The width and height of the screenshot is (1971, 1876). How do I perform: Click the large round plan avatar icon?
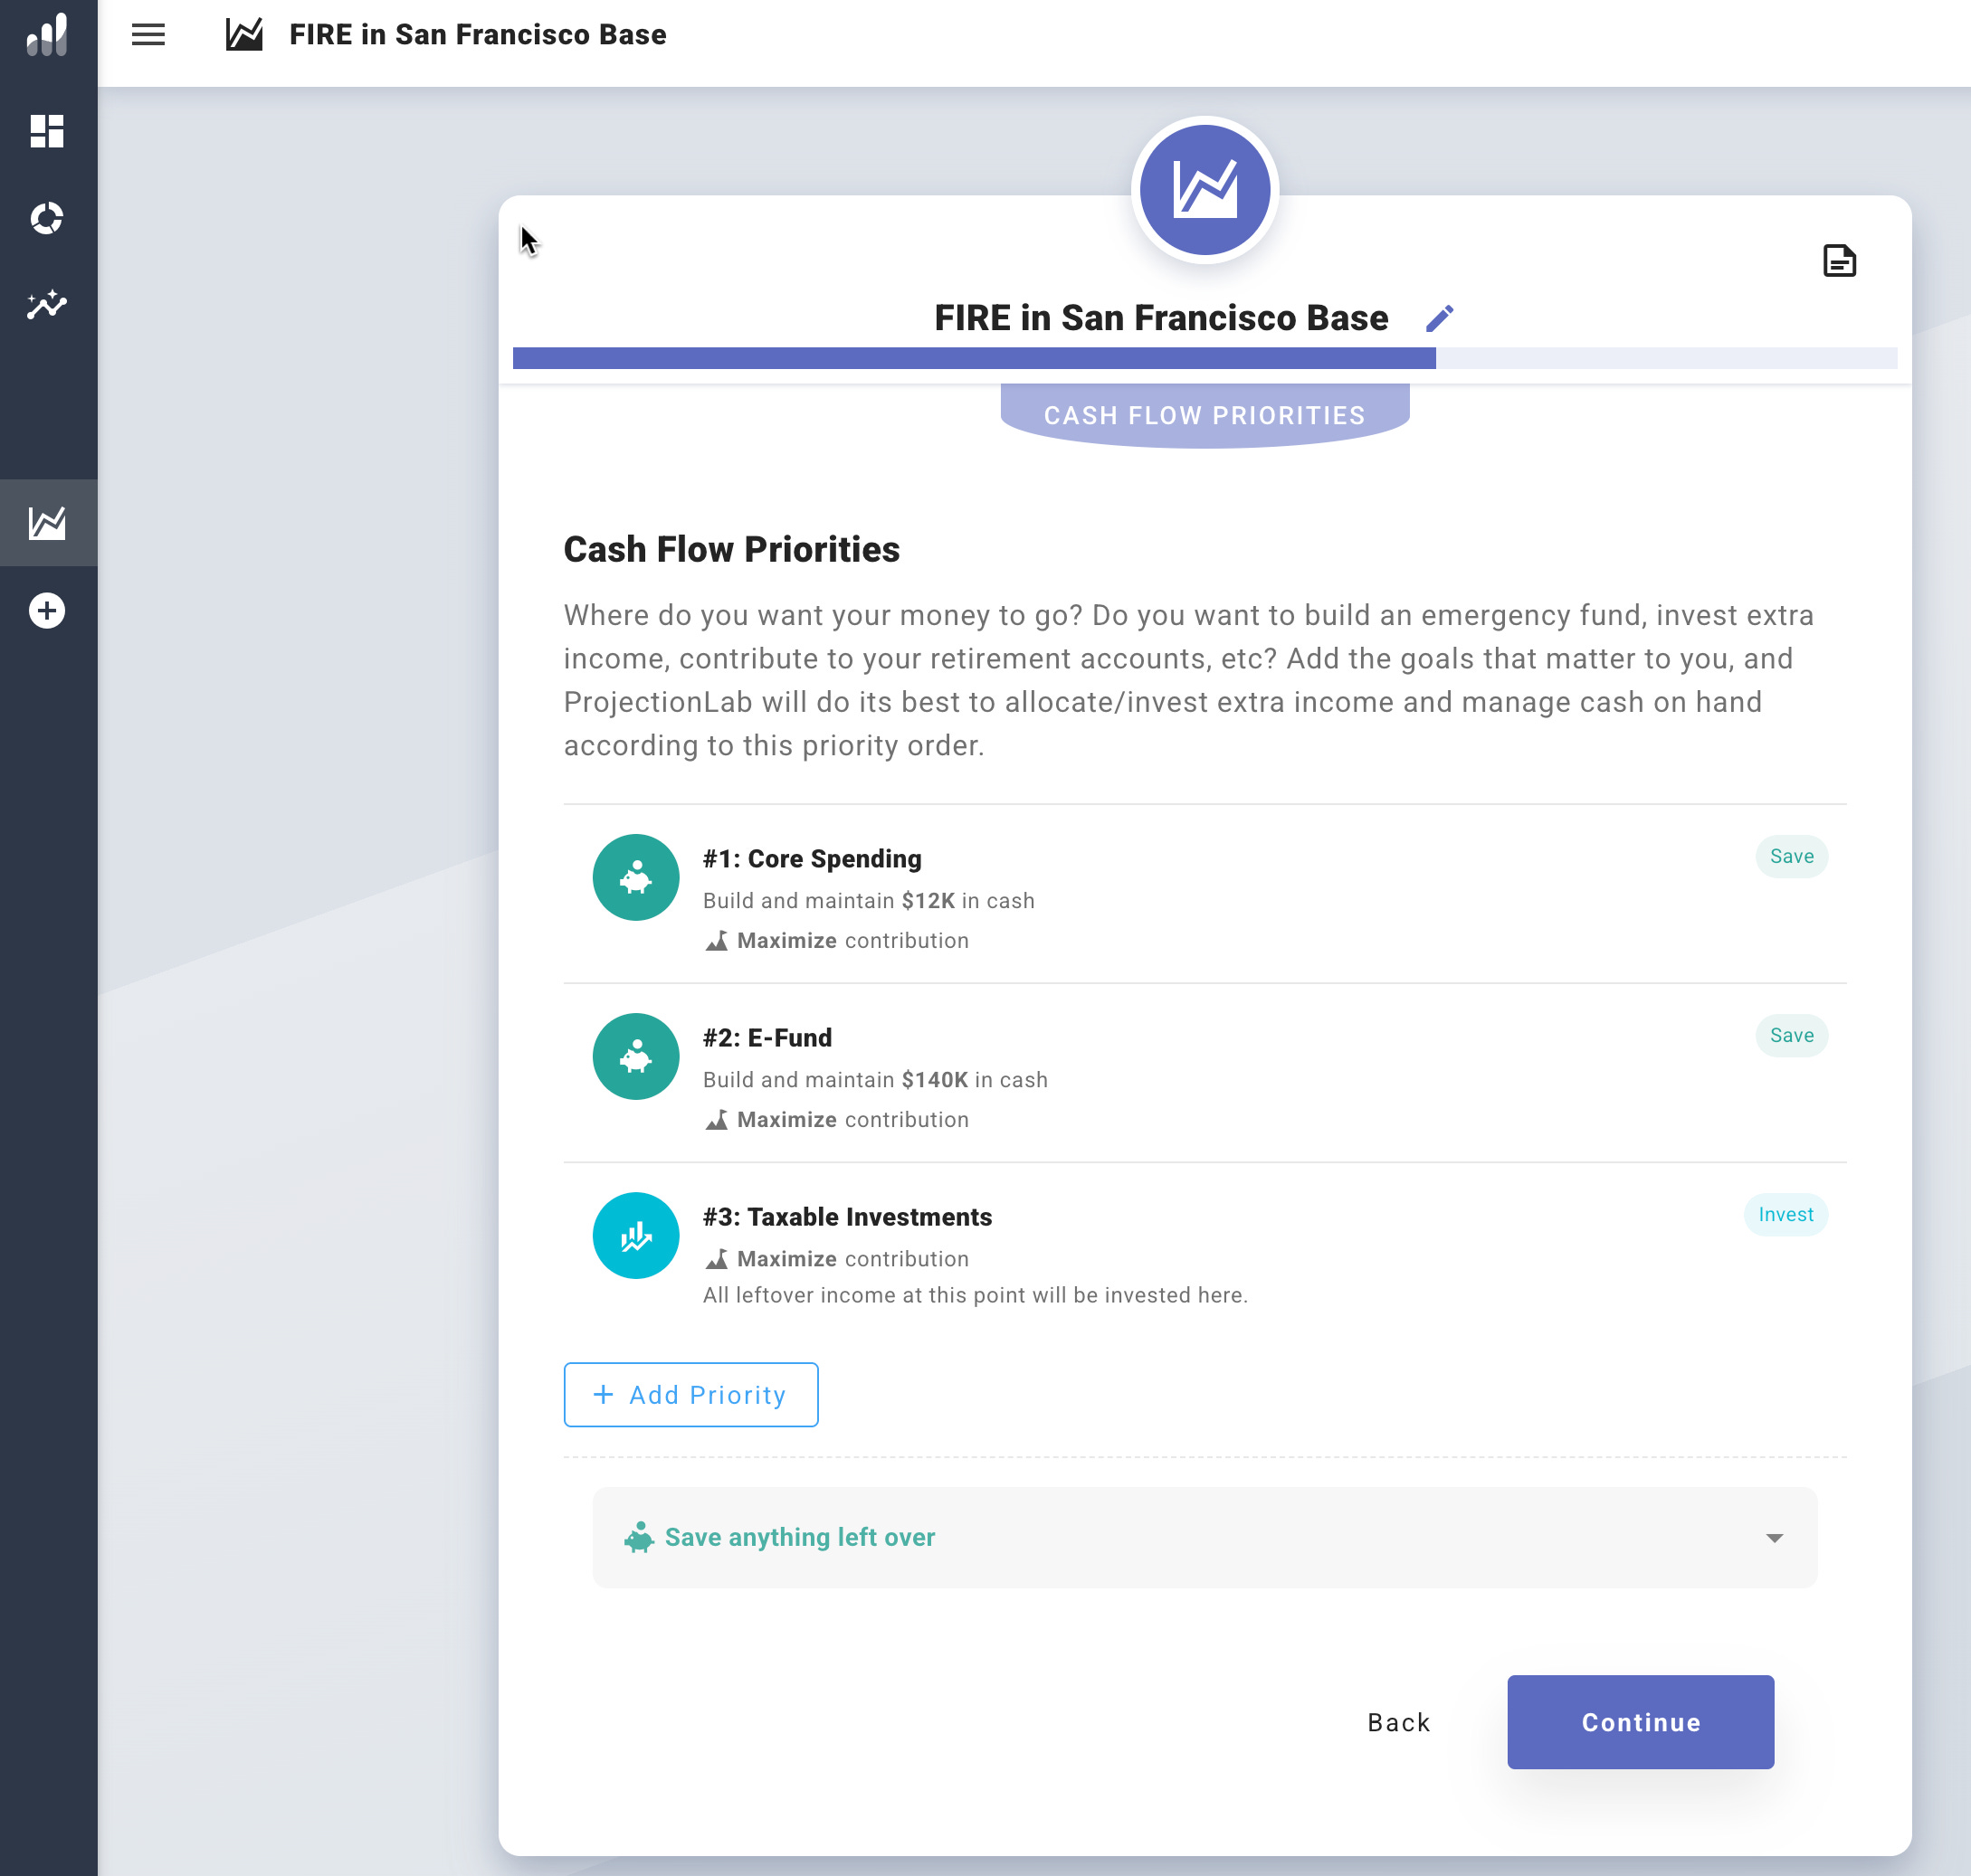1204,190
